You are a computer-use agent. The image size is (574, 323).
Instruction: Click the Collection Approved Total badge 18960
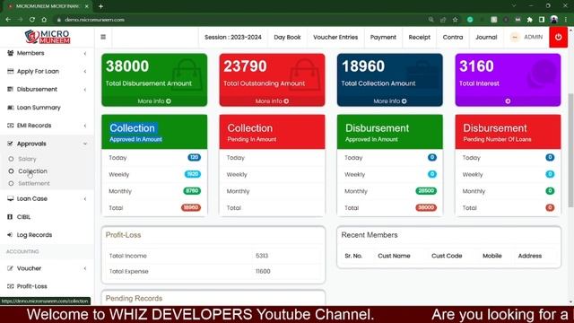pos(191,207)
